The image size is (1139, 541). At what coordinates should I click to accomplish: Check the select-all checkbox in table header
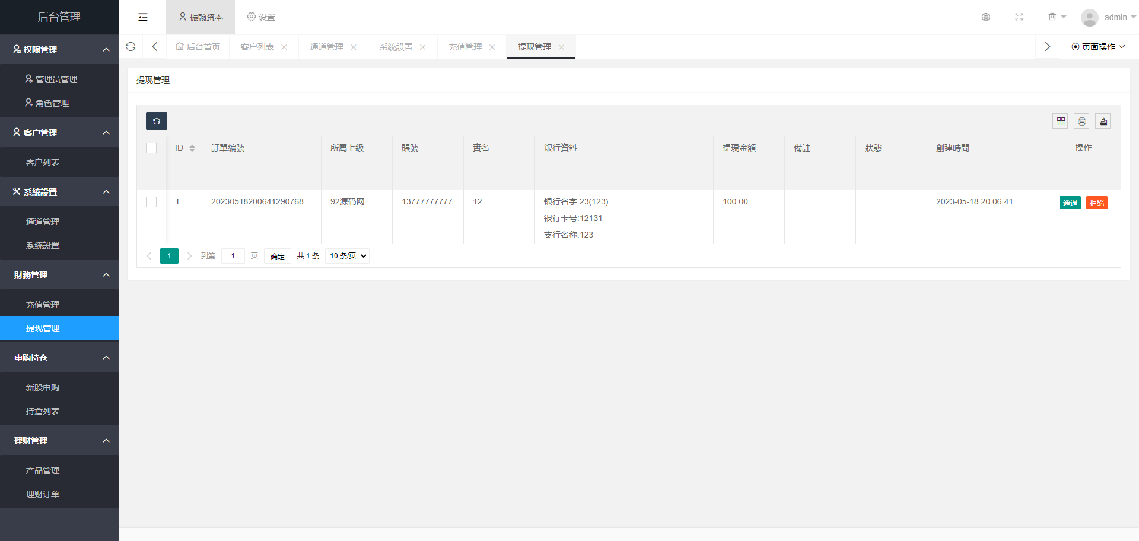pos(151,148)
